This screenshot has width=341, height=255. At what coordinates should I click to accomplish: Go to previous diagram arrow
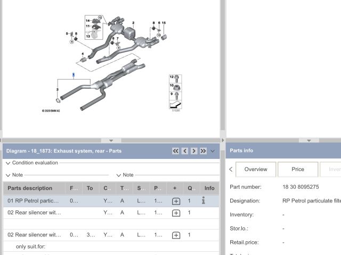(185, 151)
